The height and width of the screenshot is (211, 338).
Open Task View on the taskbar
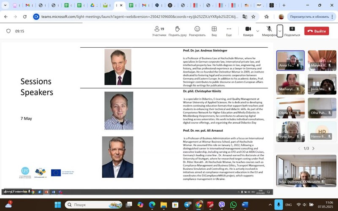tap(129, 205)
